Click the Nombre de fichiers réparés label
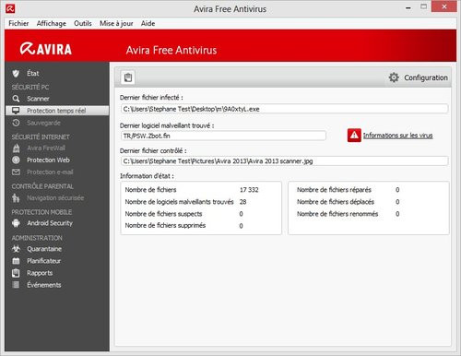The image size is (461, 356). tap(334, 190)
